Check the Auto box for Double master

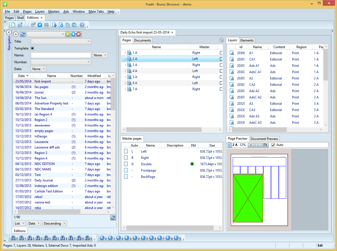pyautogui.click(x=126, y=164)
